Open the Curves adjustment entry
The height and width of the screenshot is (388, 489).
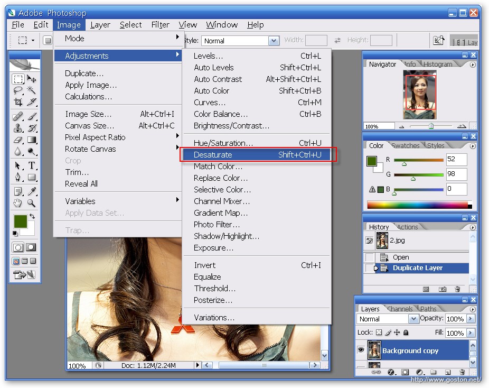coord(257,103)
